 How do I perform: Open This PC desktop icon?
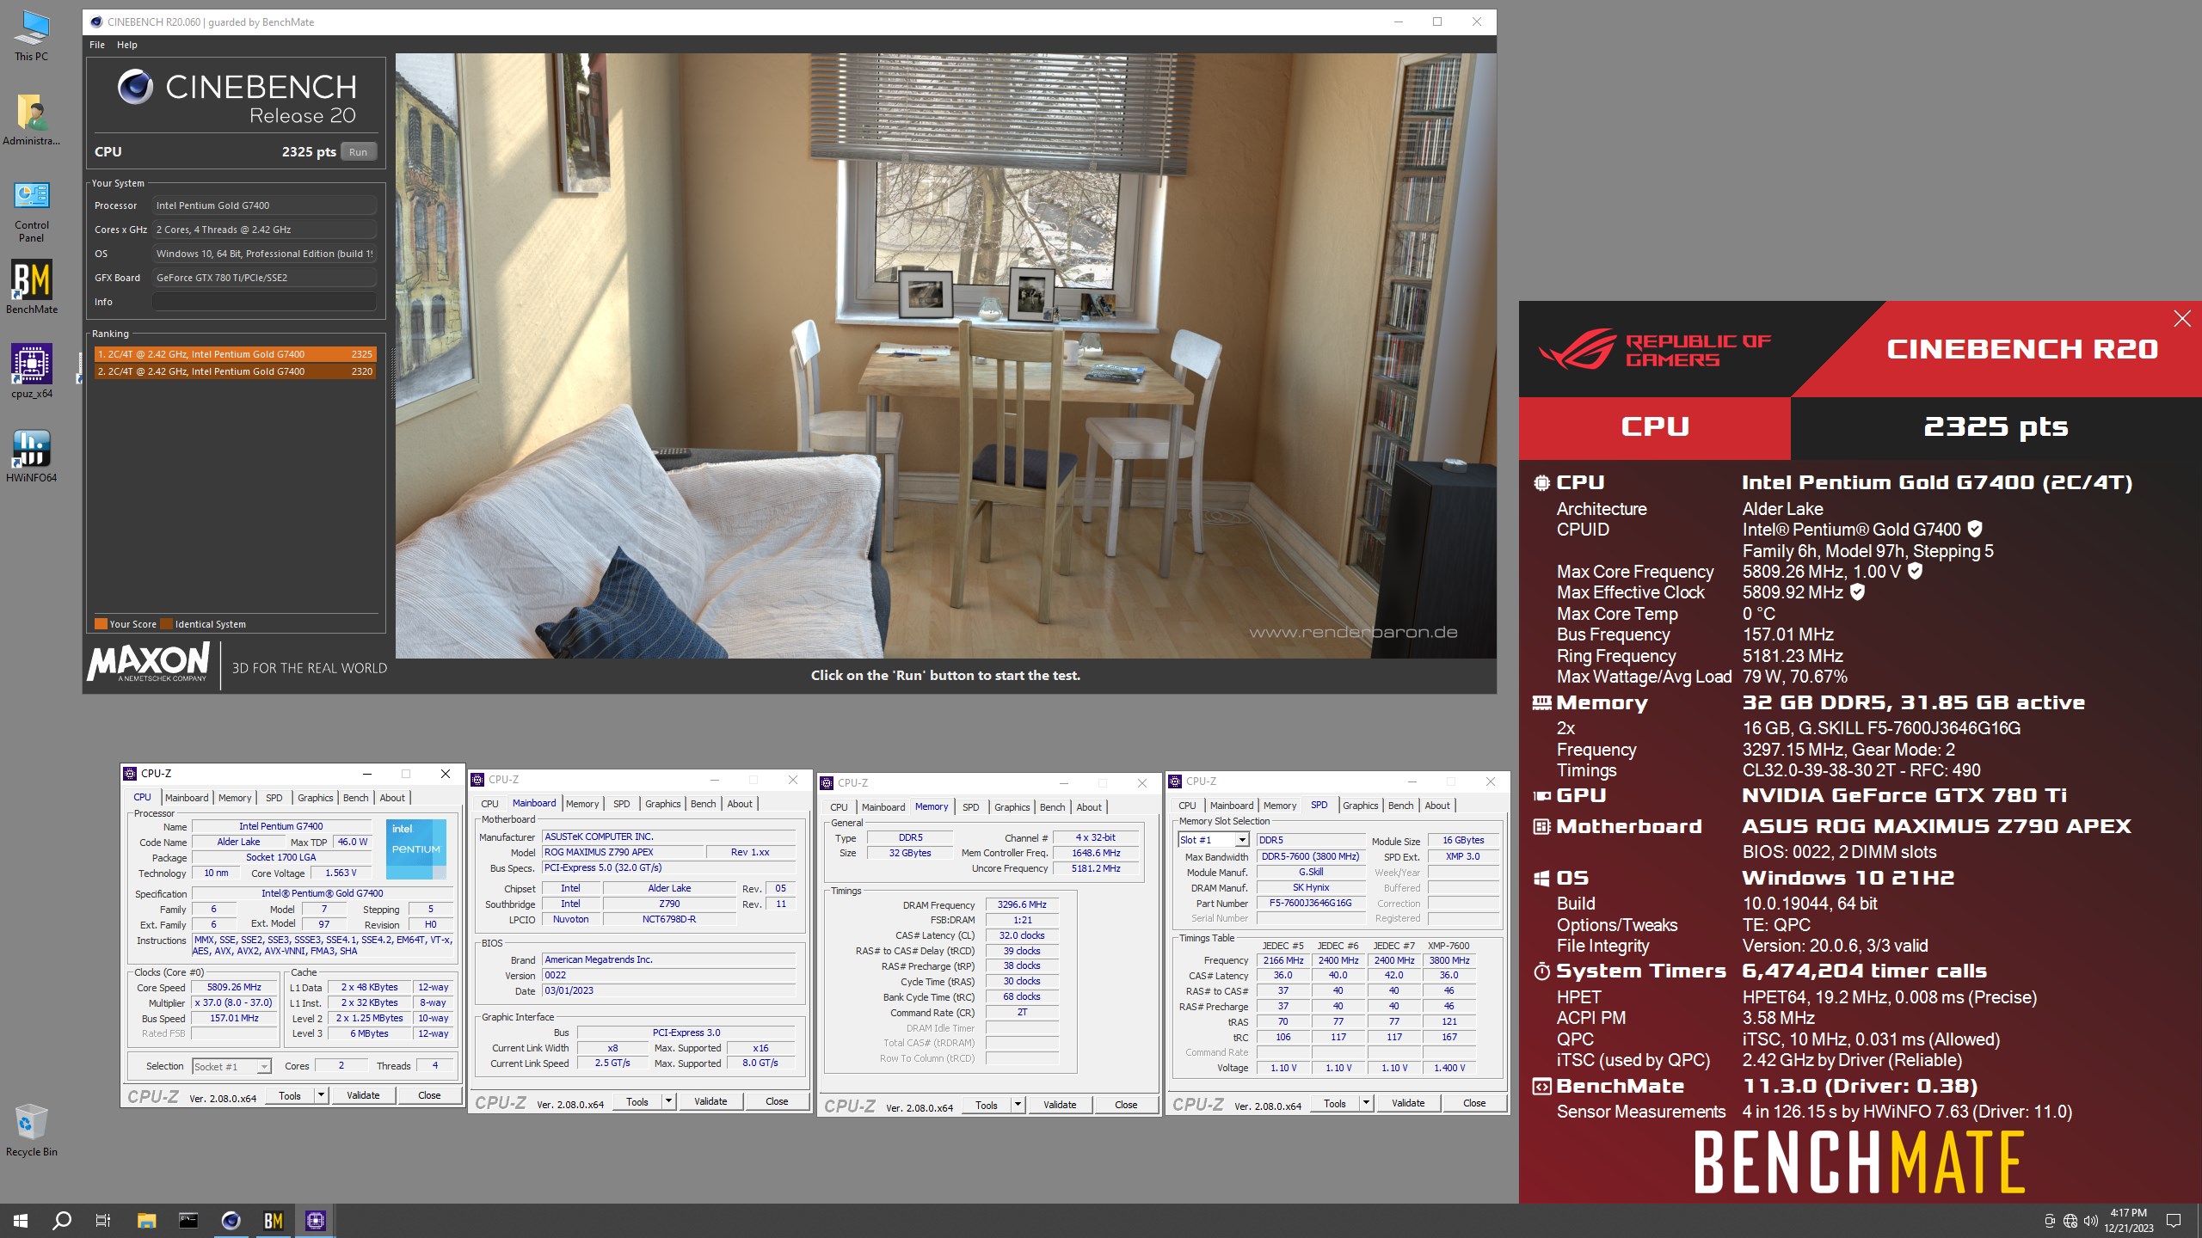tap(32, 34)
